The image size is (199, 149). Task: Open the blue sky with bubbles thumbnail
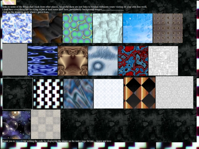[138, 28]
